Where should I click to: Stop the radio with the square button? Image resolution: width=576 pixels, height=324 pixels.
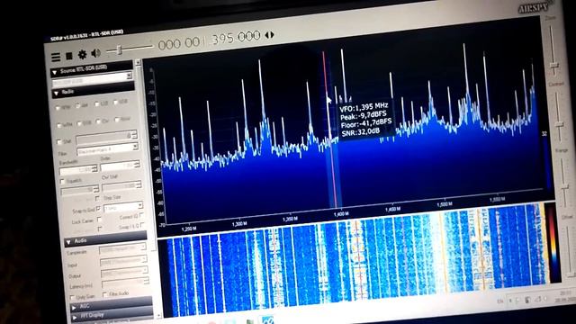point(68,56)
